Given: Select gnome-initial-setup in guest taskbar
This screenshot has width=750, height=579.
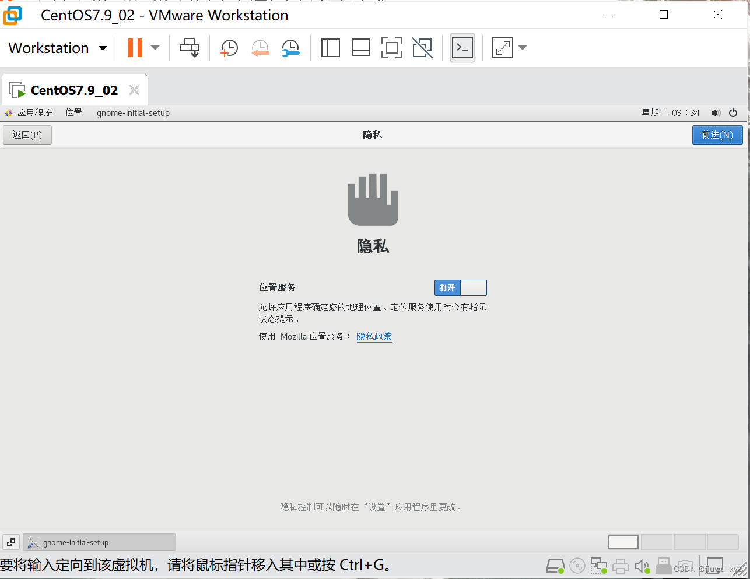Looking at the screenshot, I should pos(99,542).
